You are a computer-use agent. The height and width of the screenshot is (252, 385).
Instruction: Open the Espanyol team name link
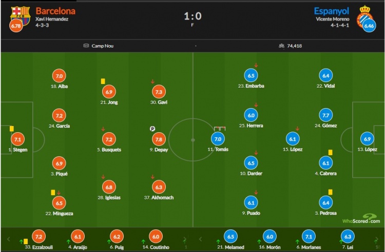[x=332, y=11]
